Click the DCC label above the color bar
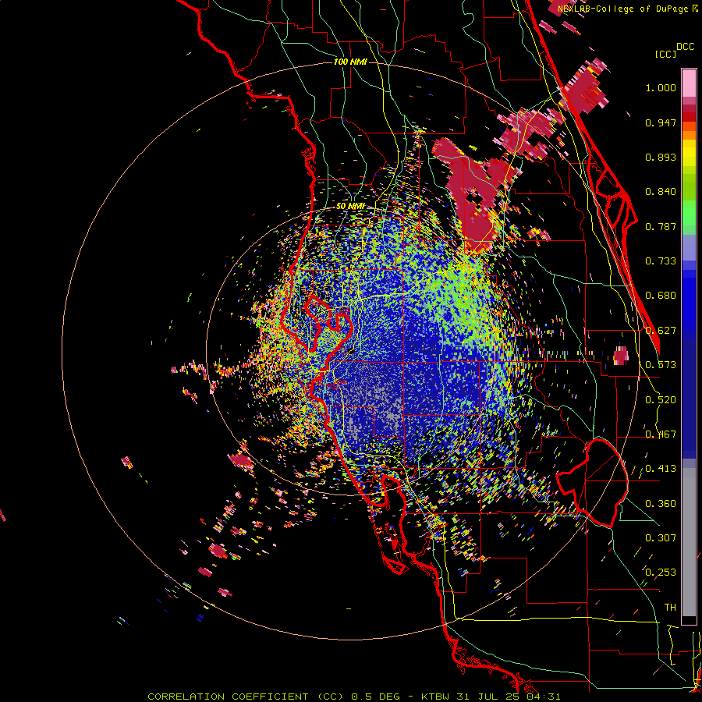The image size is (702, 702). coord(685,47)
